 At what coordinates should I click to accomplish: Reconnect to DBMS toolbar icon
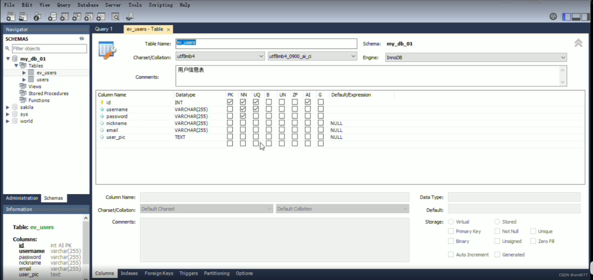click(130, 17)
